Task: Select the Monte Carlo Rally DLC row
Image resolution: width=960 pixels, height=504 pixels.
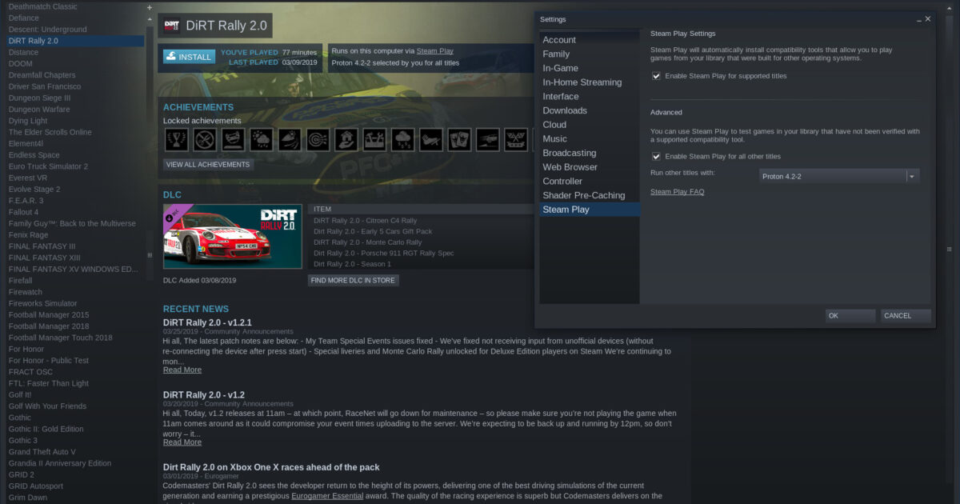Action: click(x=368, y=242)
